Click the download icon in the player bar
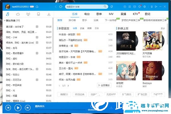This screenshot has width=171, height=114. click(111, 108)
